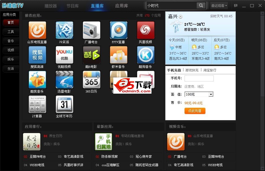Screen dimensions: 265x171
Task: Click the orange 点此充值 button
Action: click(x=195, y=111)
